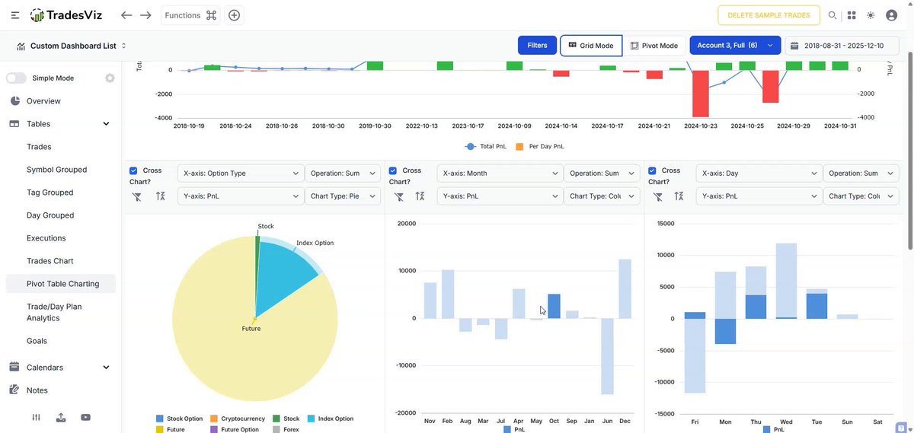Open the Tag Grouped table
This screenshot has width=914, height=433.
click(50, 192)
